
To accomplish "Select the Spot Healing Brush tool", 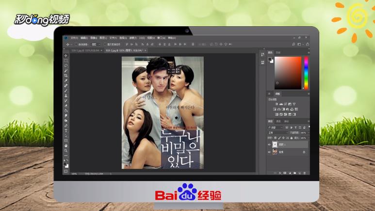I will coord(66,86).
